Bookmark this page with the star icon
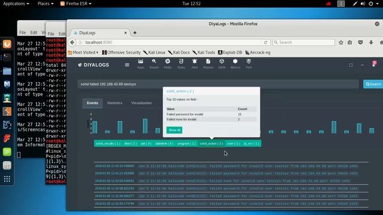Viewport: 383px width, 215px height. 341,42
